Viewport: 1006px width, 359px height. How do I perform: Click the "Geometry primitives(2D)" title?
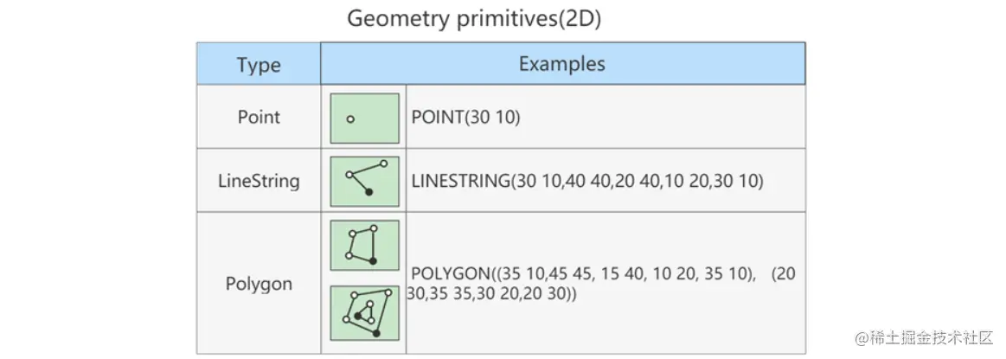(x=474, y=19)
